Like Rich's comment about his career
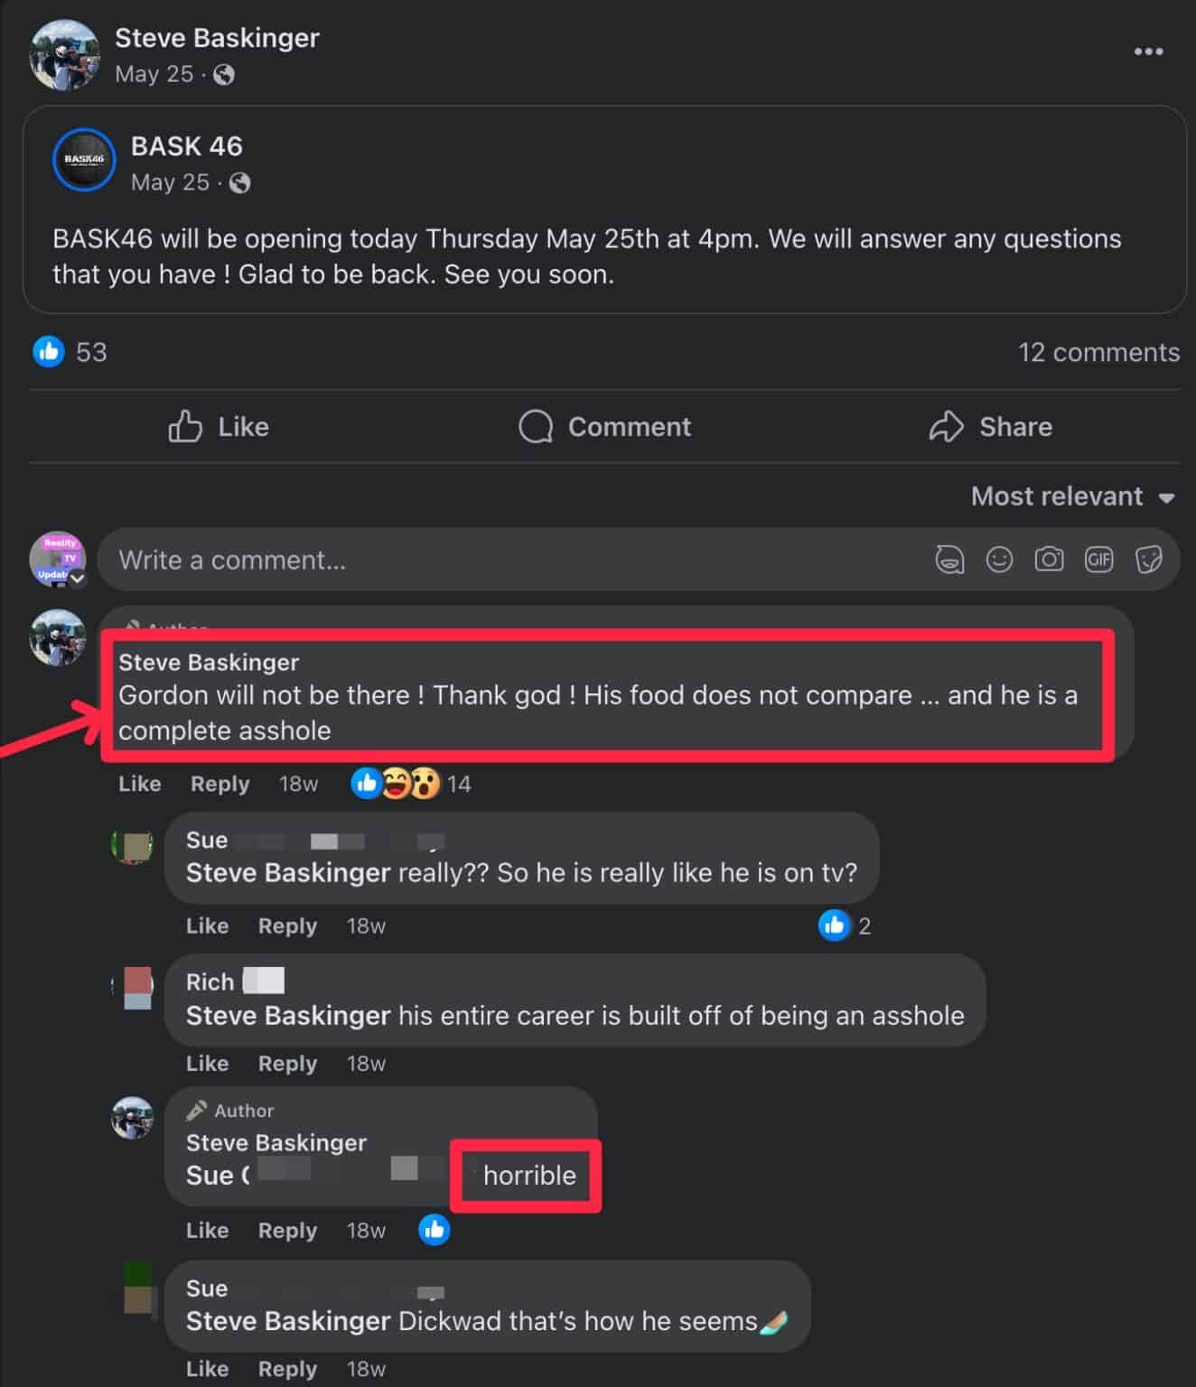The width and height of the screenshot is (1196, 1387). tap(207, 1064)
